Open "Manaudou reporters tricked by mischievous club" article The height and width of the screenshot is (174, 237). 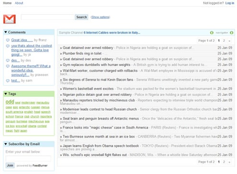point(99,100)
